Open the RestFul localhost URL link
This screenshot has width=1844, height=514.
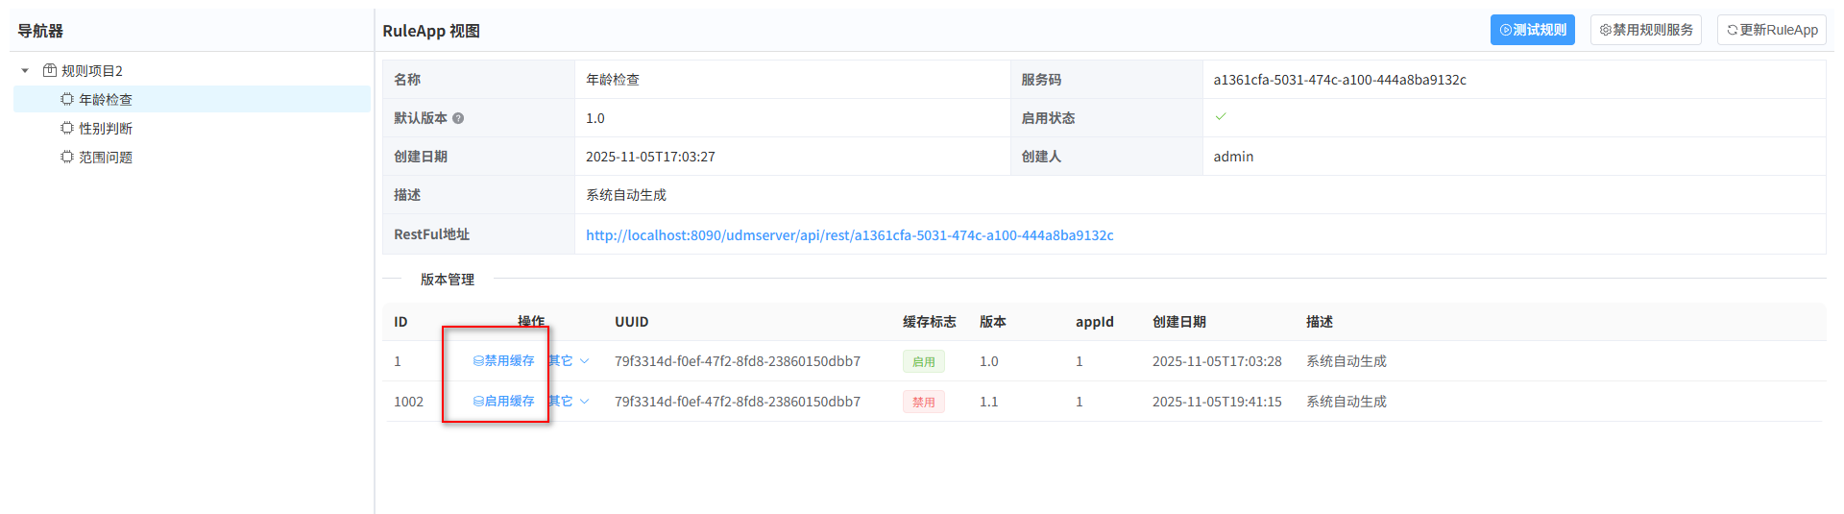849,235
